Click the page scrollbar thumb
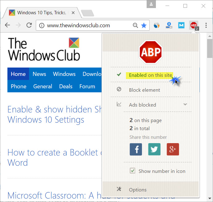 coord(210,48)
